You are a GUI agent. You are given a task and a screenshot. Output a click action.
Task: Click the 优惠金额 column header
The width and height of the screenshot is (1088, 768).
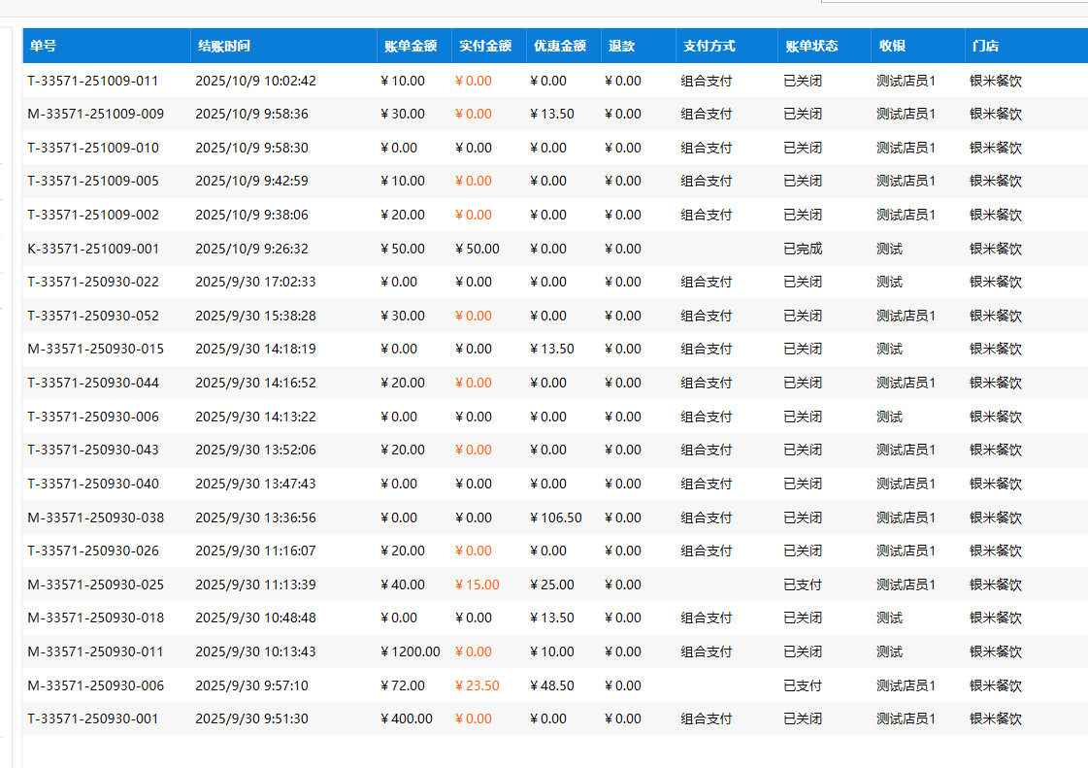[560, 46]
